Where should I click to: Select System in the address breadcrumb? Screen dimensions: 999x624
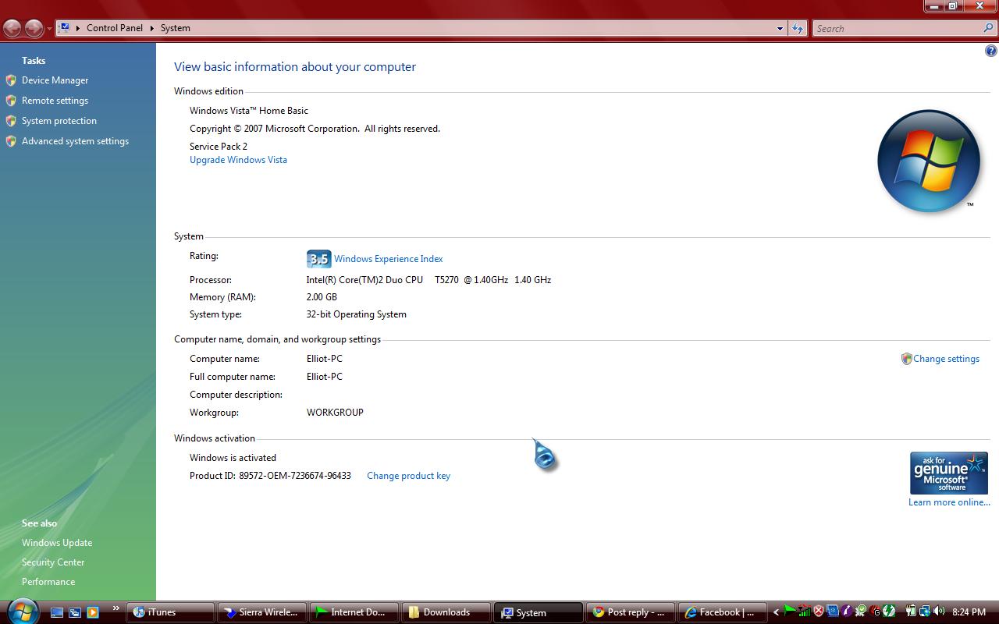(176, 28)
